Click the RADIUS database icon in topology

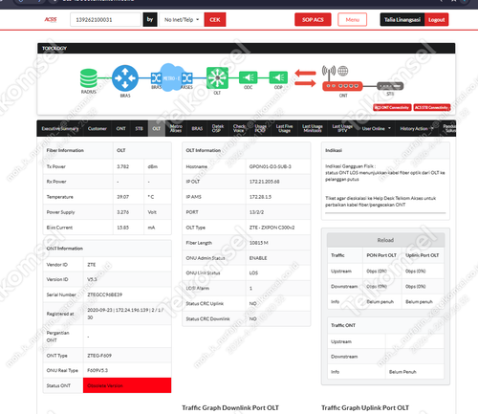[x=89, y=78]
